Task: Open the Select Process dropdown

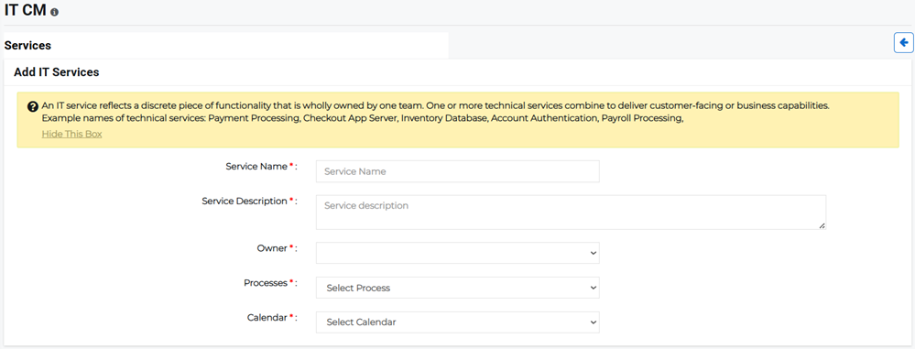Action: [458, 288]
